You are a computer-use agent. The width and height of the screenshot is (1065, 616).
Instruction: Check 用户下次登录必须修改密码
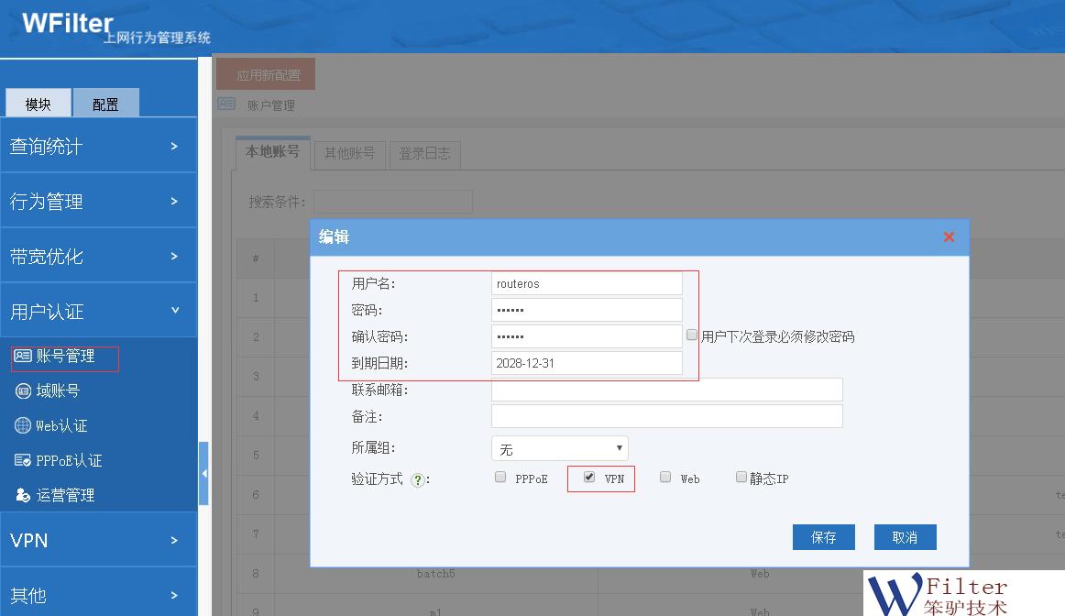point(692,334)
